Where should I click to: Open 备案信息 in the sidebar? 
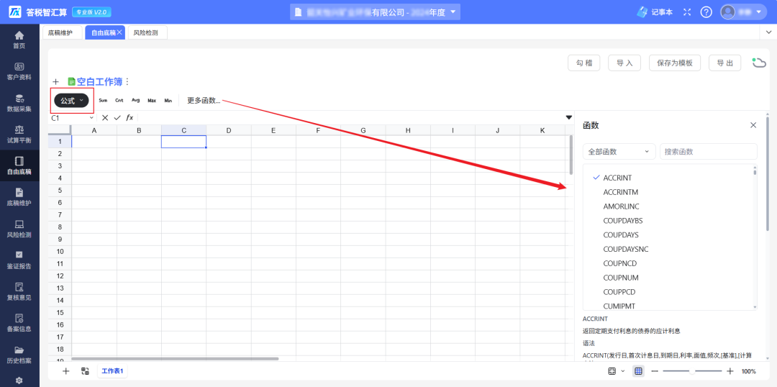19,323
